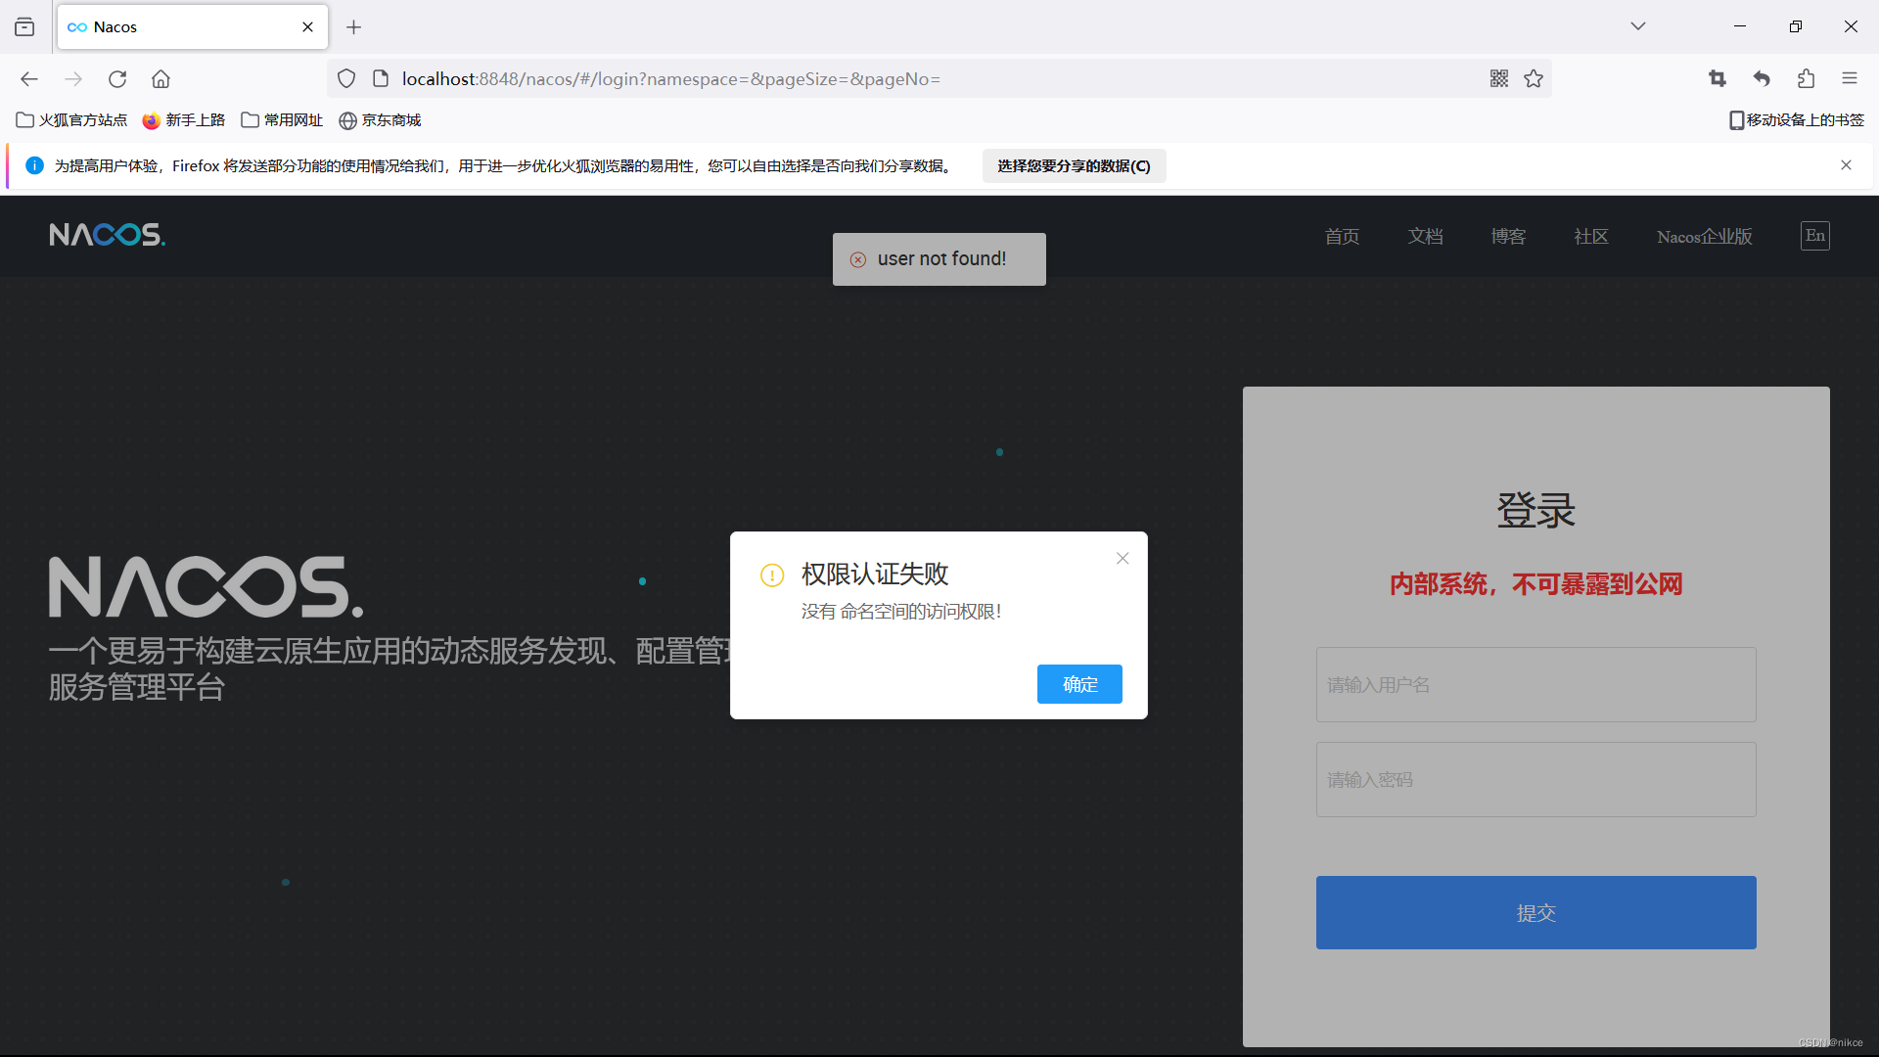The image size is (1879, 1057).
Task: Open the sidebar history panel icon
Action: click(x=24, y=26)
